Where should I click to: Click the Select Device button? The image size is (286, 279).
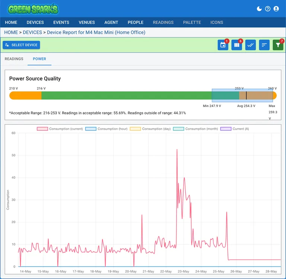click(x=21, y=45)
